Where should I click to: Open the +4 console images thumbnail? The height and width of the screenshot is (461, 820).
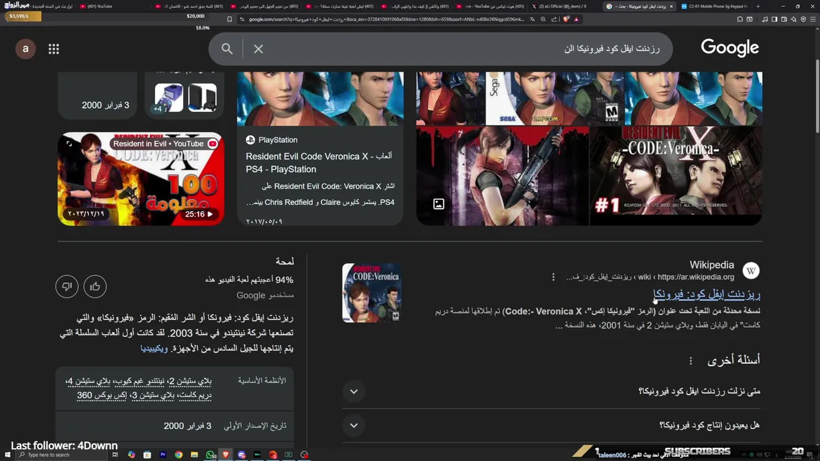point(184,98)
